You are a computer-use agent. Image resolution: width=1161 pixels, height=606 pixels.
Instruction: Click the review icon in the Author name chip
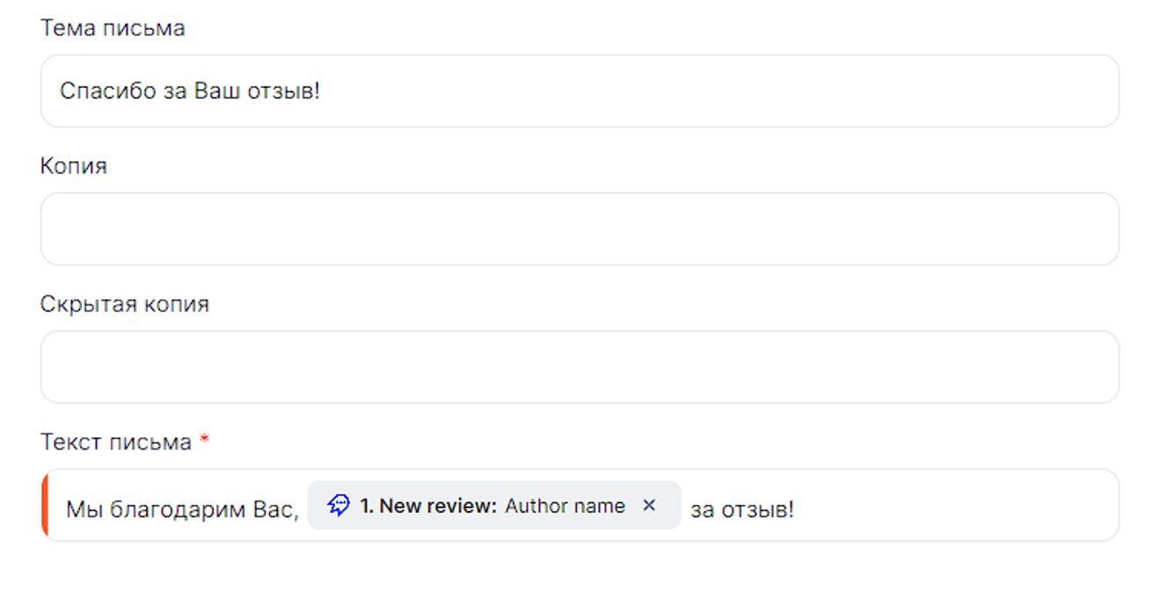tap(339, 506)
